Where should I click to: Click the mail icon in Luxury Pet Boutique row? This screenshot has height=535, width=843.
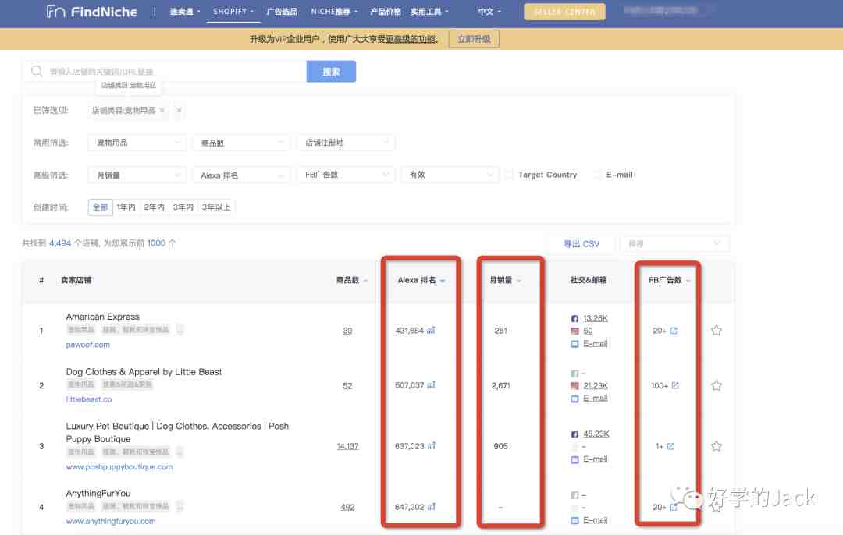574,459
